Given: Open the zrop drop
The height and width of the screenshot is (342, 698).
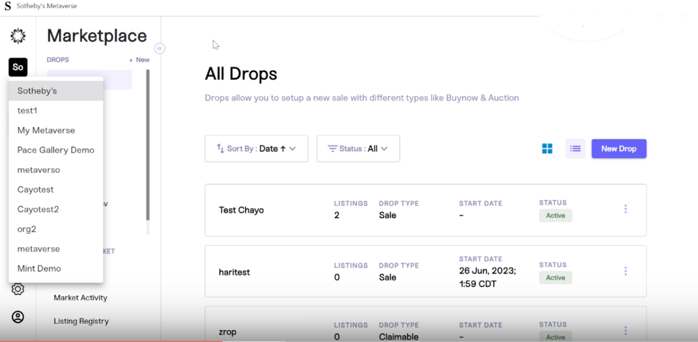Looking at the screenshot, I should tap(228, 332).
